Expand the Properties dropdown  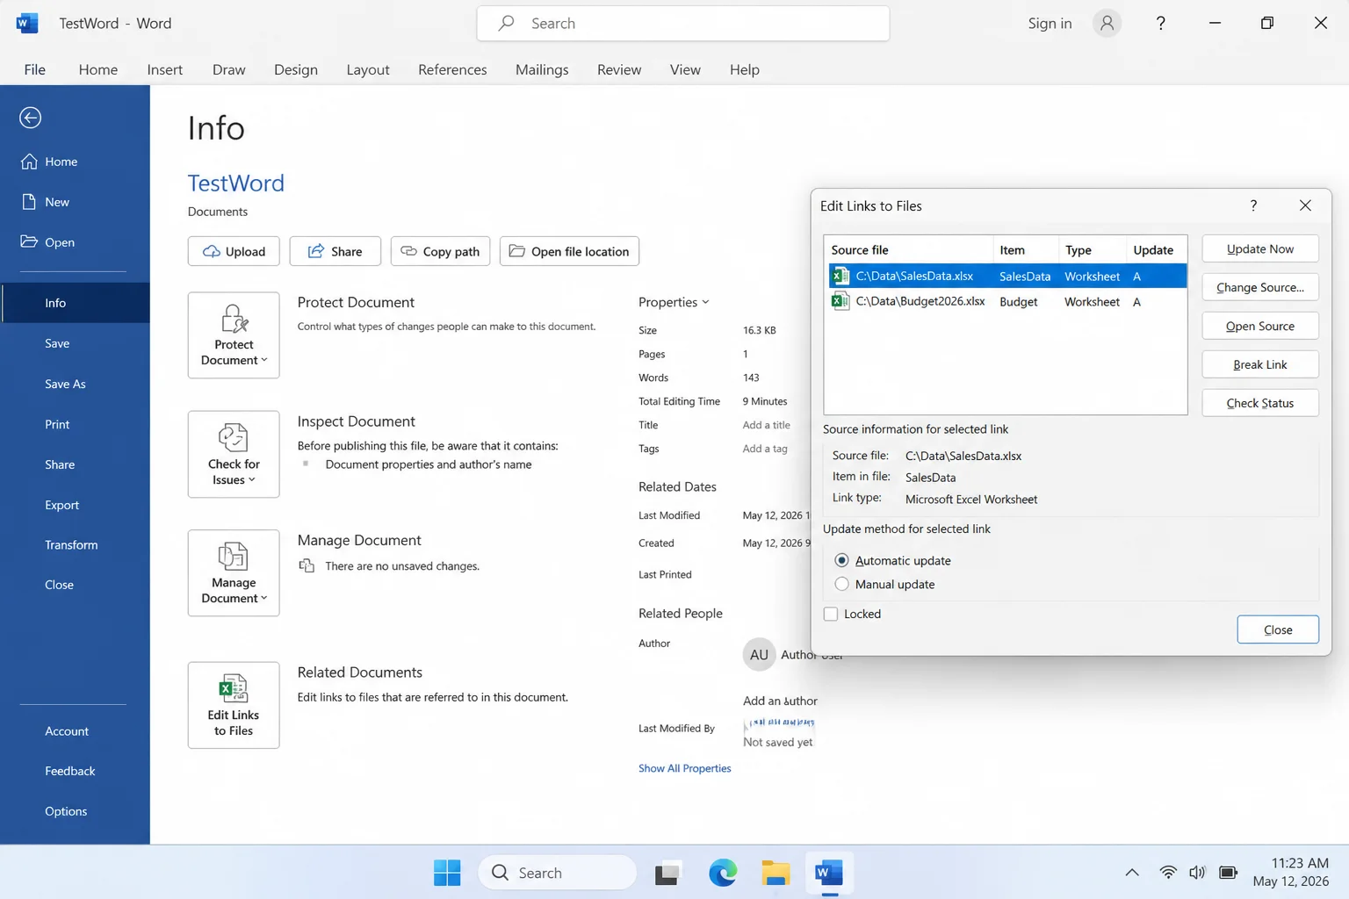[x=674, y=302]
